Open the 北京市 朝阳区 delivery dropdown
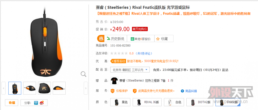This screenshot has width=258, height=110. pyautogui.click(x=130, y=70)
